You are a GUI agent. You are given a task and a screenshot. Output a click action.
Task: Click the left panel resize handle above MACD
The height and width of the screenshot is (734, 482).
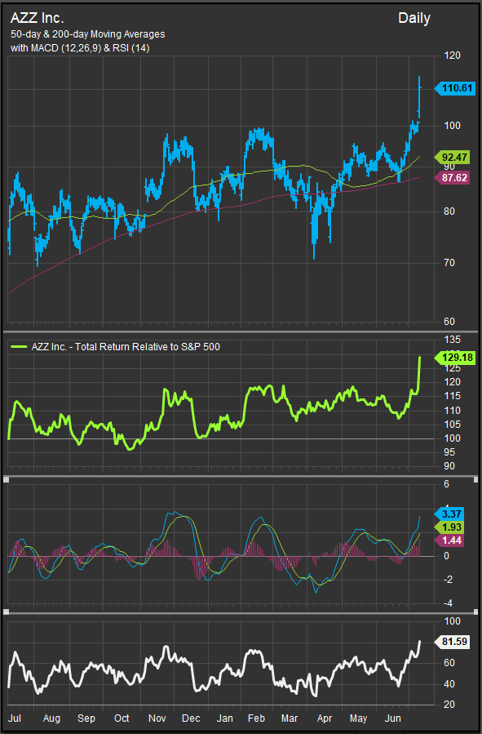(x=6, y=479)
